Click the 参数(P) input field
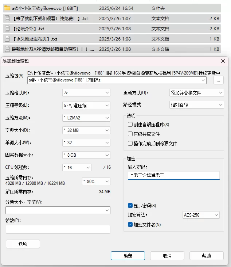 click(58, 229)
